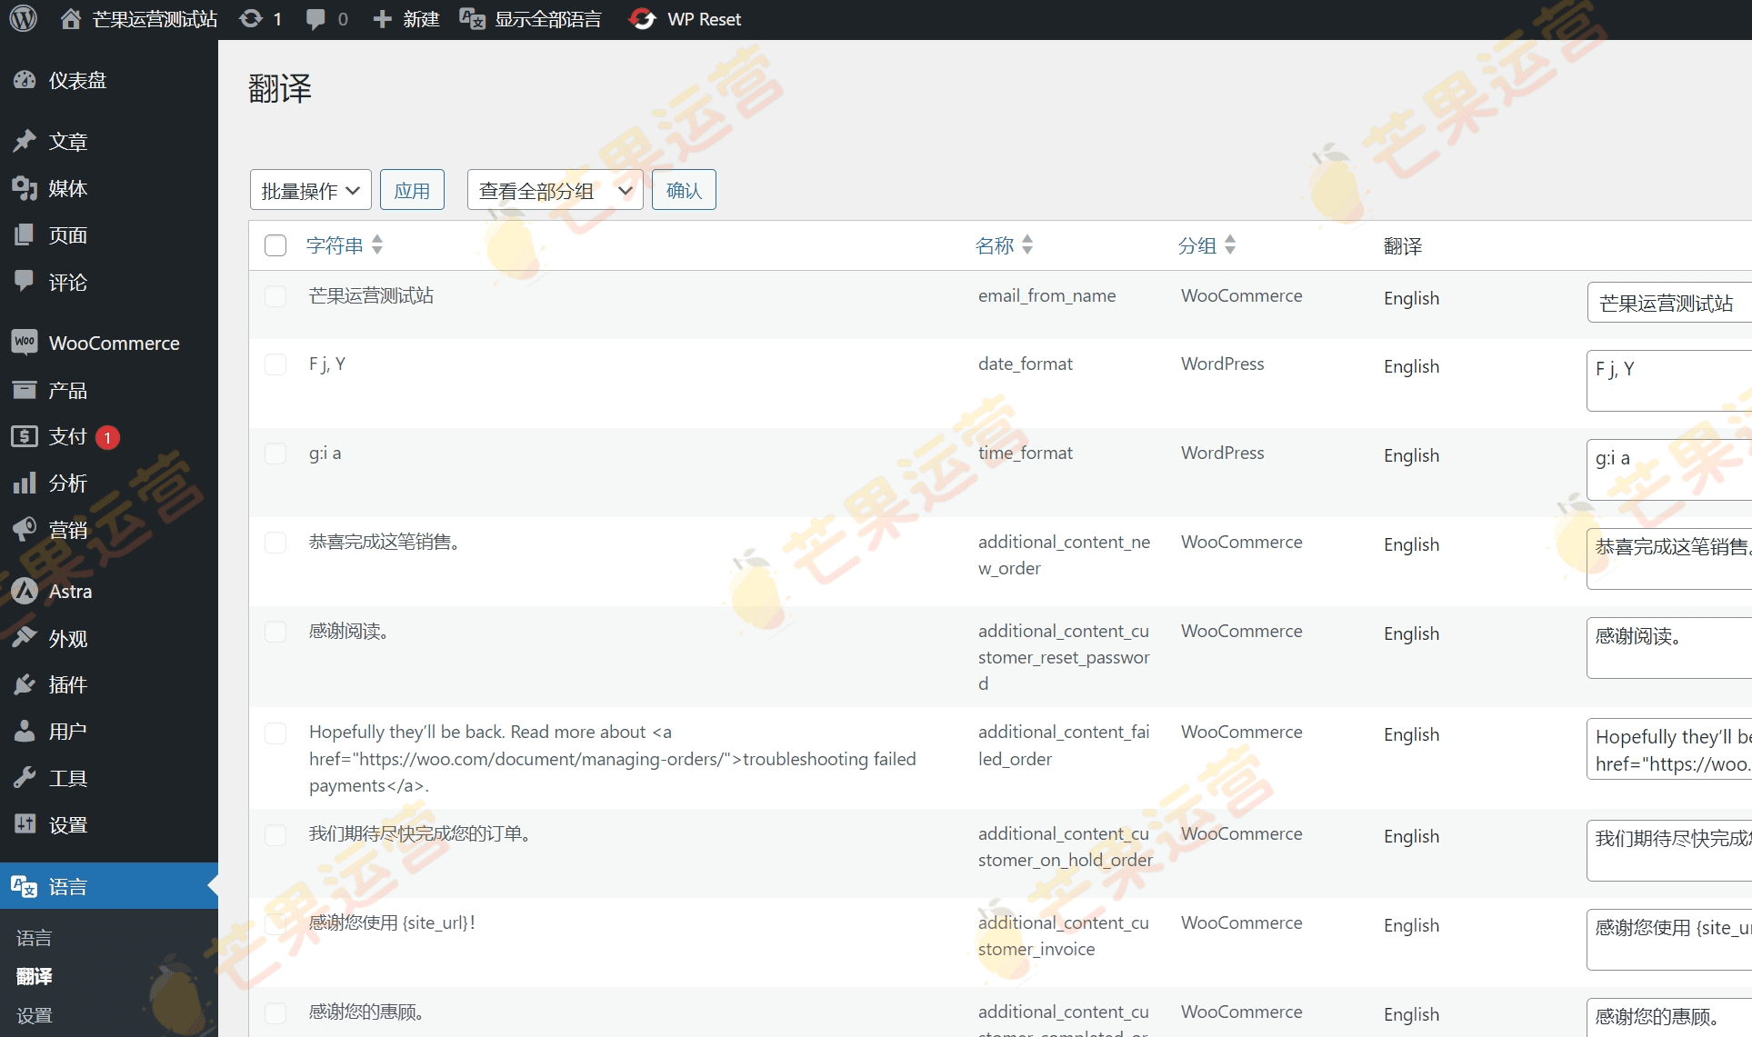Click the red 1 badge beside 支付
The height and width of the screenshot is (1037, 1752).
tap(107, 438)
